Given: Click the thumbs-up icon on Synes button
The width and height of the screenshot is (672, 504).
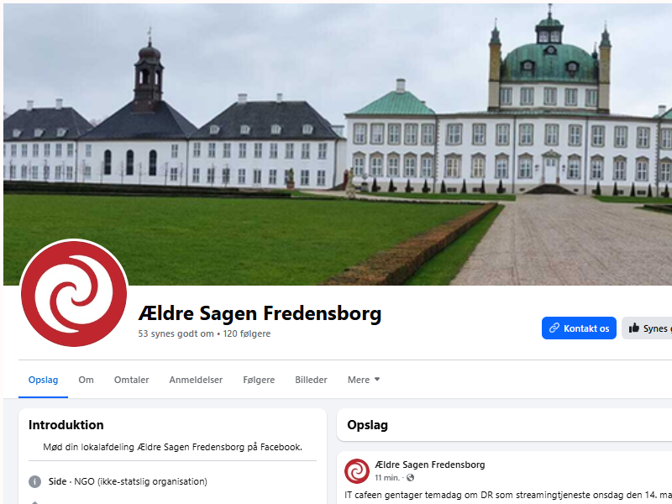Looking at the screenshot, I should tap(634, 328).
